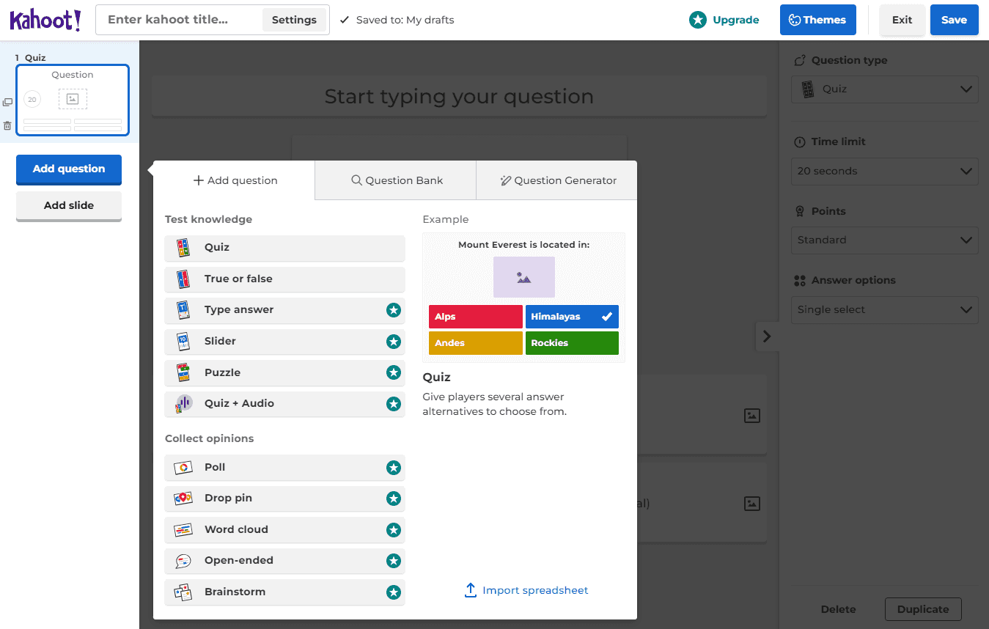Click the Word cloud icon
The image size is (989, 629).
(183, 529)
